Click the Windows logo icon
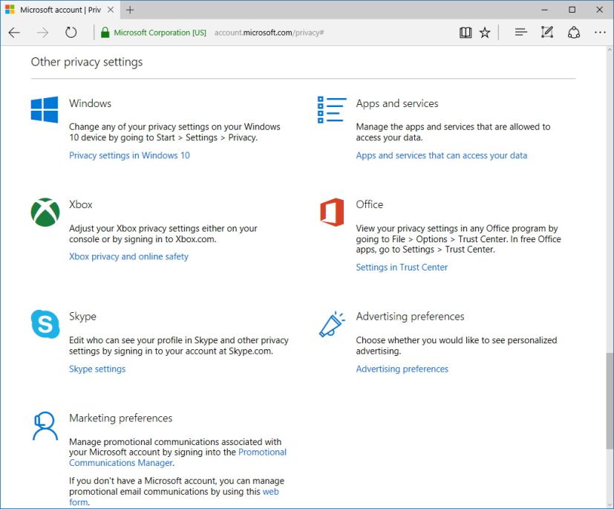The width and height of the screenshot is (614, 509). point(45,110)
